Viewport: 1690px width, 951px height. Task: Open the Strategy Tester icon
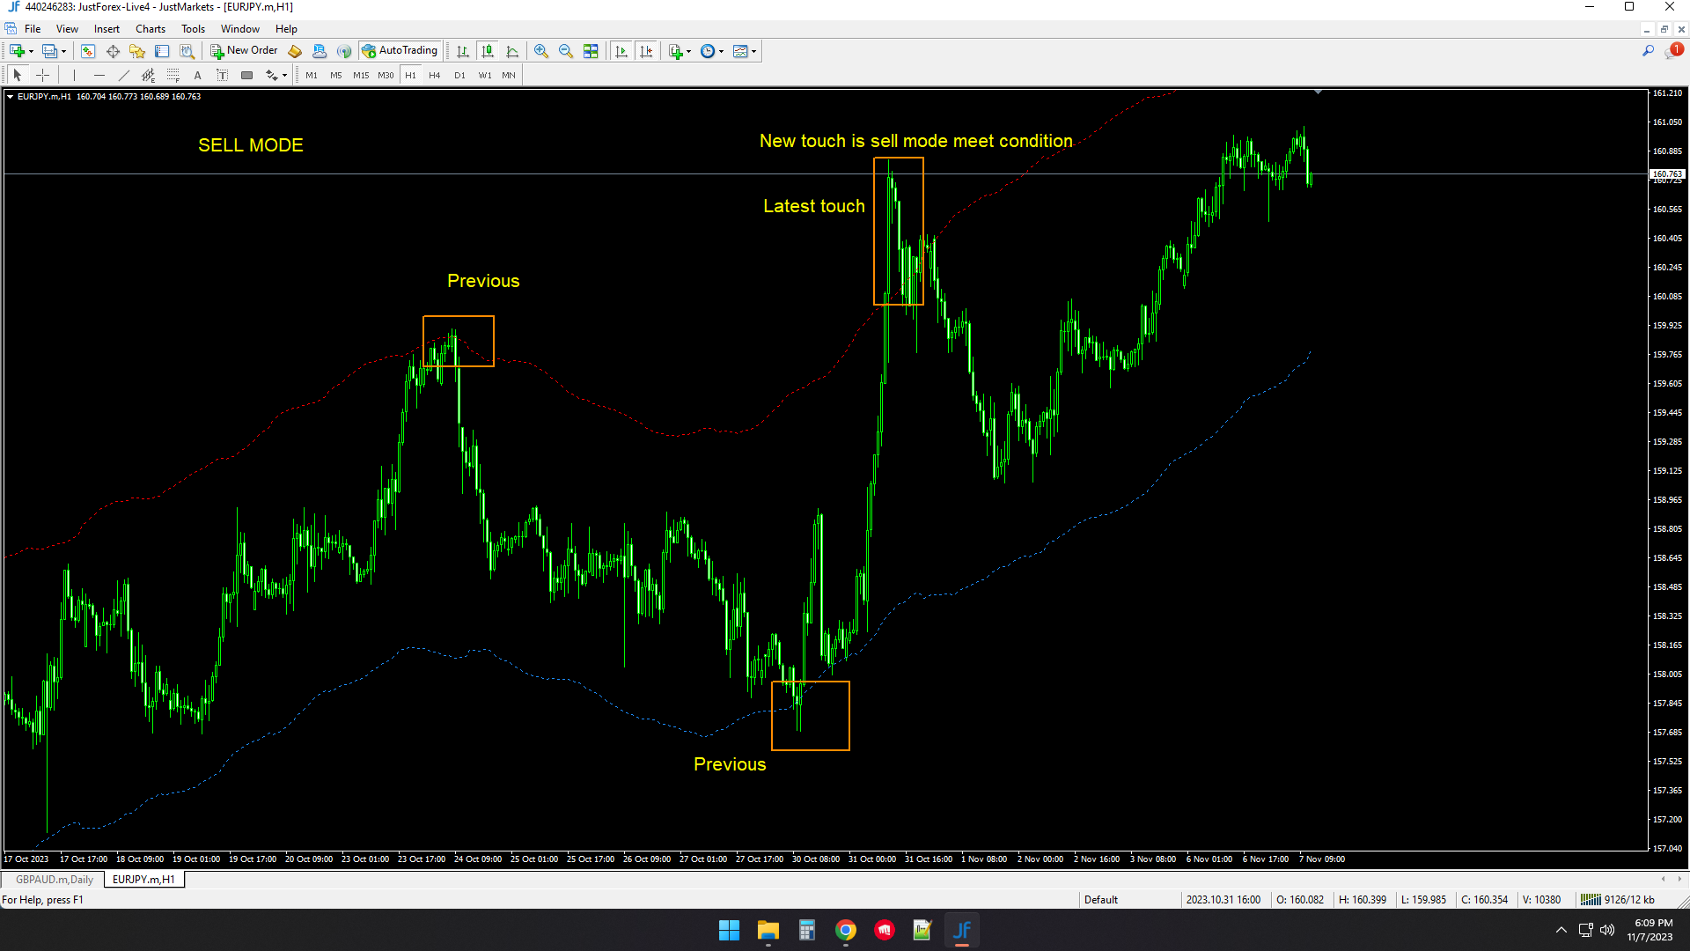[187, 51]
